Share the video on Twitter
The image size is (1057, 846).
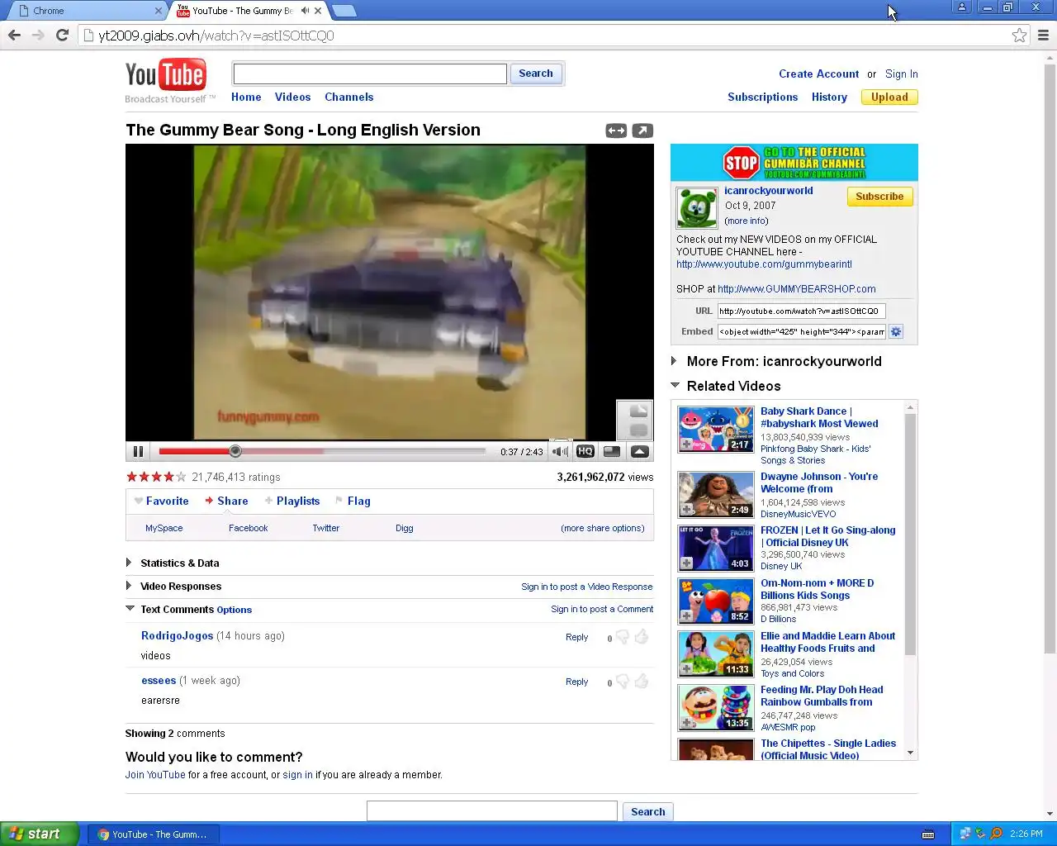326,529
